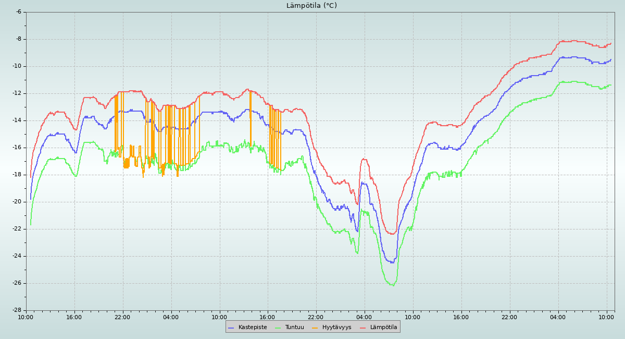This screenshot has width=625, height=339.
Task: Click the chart title Lämpötila (°C)
Action: tap(311, 6)
